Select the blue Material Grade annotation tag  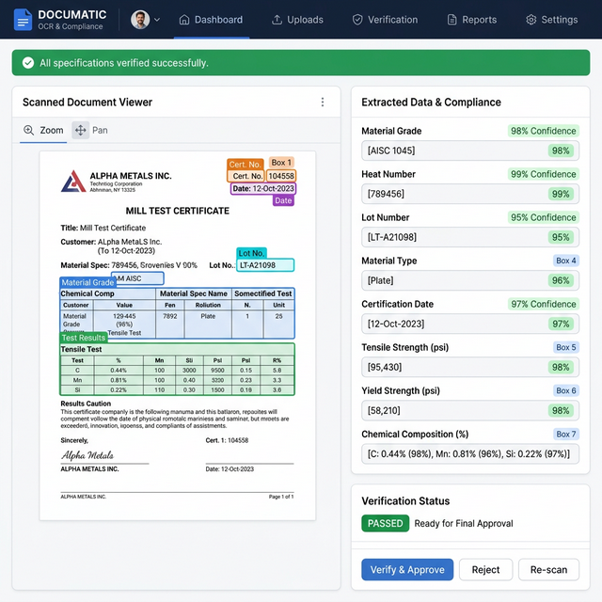87,282
